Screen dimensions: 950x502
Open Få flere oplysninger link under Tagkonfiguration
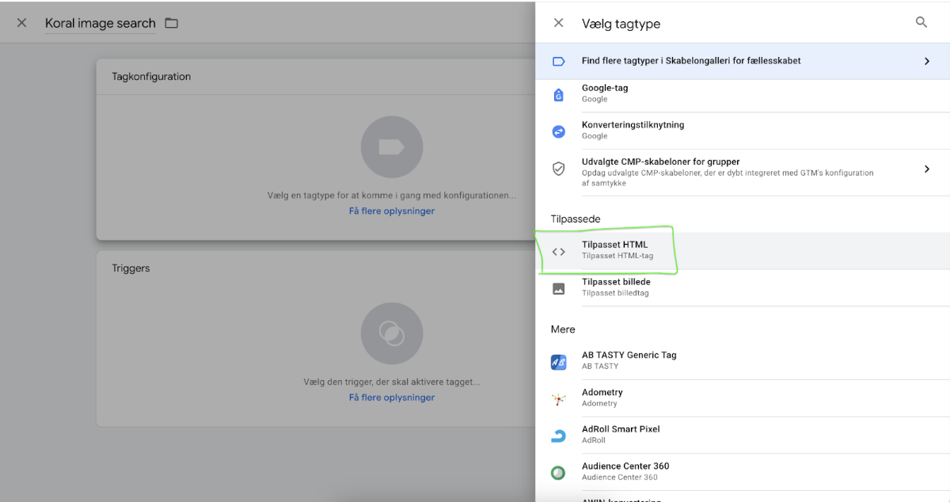coord(391,211)
